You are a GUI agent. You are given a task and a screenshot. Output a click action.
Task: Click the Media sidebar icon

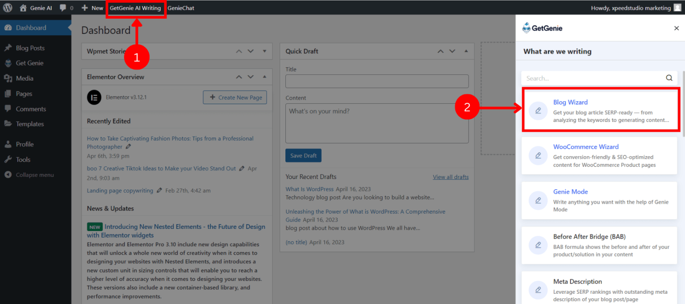pyautogui.click(x=8, y=78)
